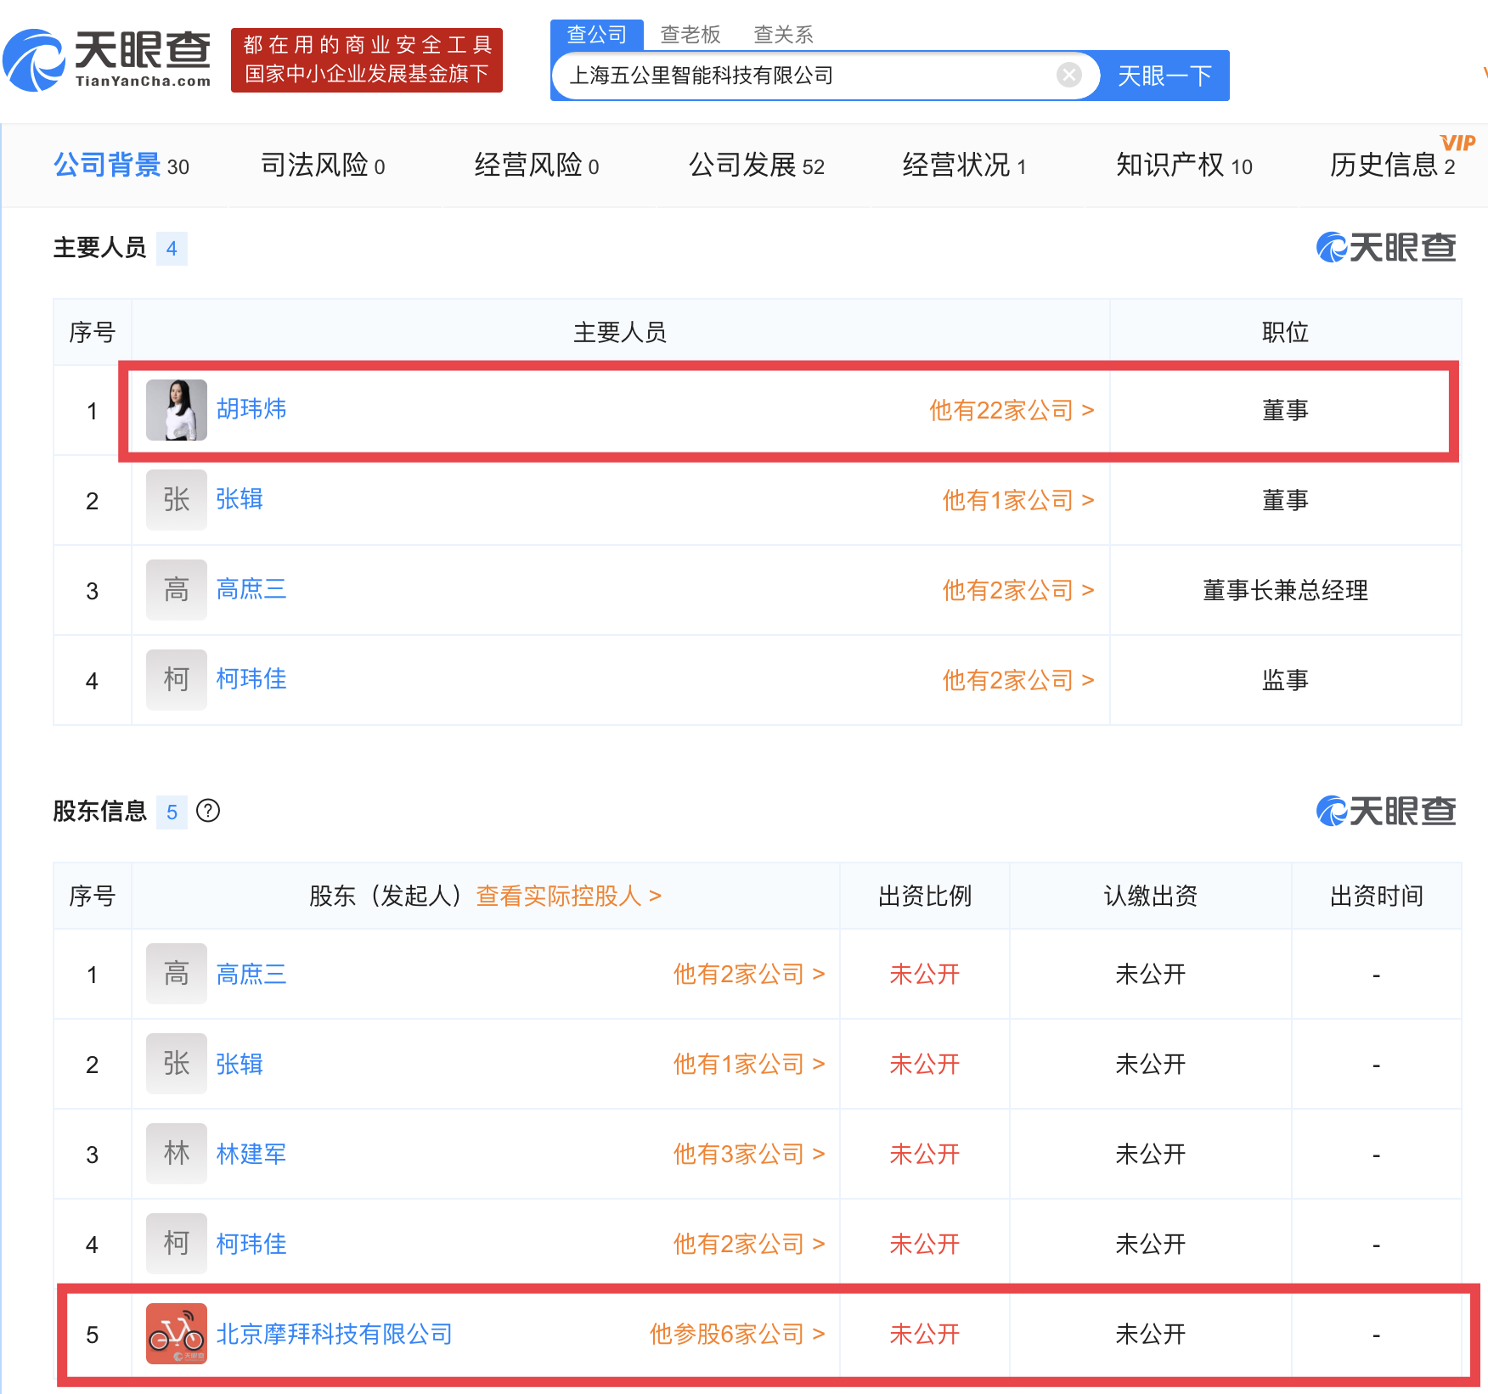Expand 他有1家公司 link in personnel row 2
Viewport: 1488px width, 1394px height.
pyautogui.click(x=1018, y=501)
